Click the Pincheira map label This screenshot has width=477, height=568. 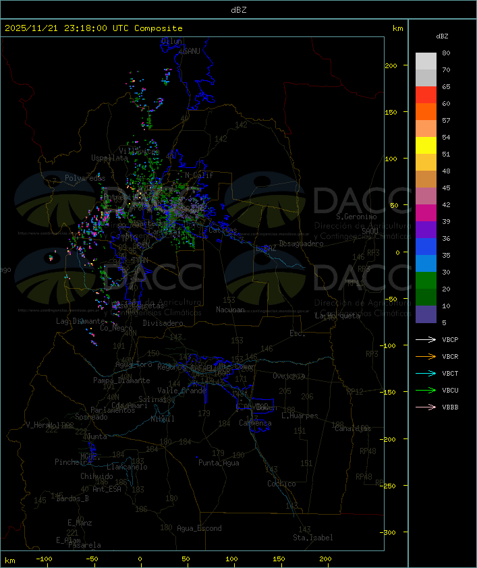tap(73, 462)
